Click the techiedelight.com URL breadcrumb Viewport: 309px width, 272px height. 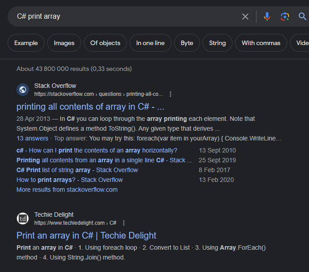(75, 223)
